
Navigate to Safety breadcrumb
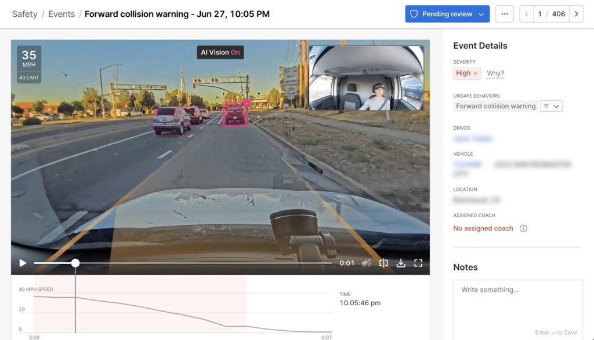[x=24, y=14]
